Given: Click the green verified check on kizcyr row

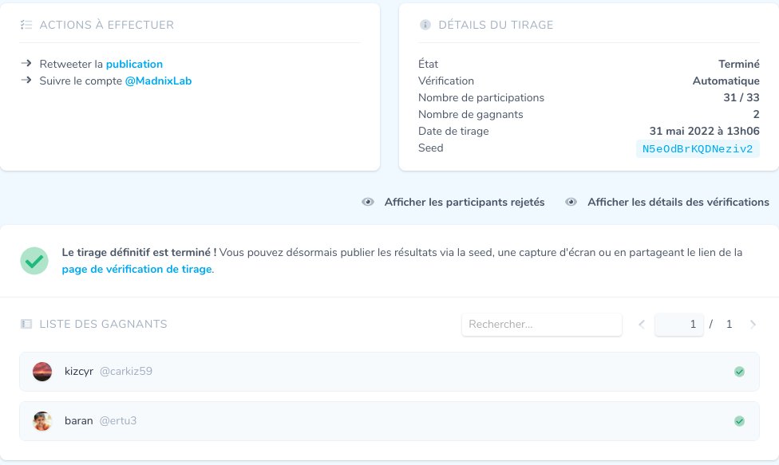Looking at the screenshot, I should click(x=739, y=372).
